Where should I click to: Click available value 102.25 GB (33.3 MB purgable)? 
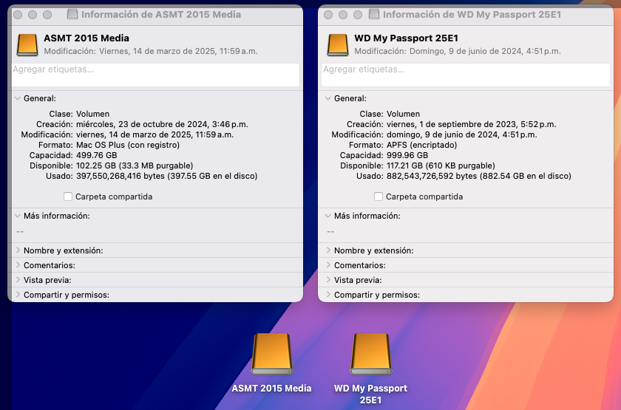point(135,165)
